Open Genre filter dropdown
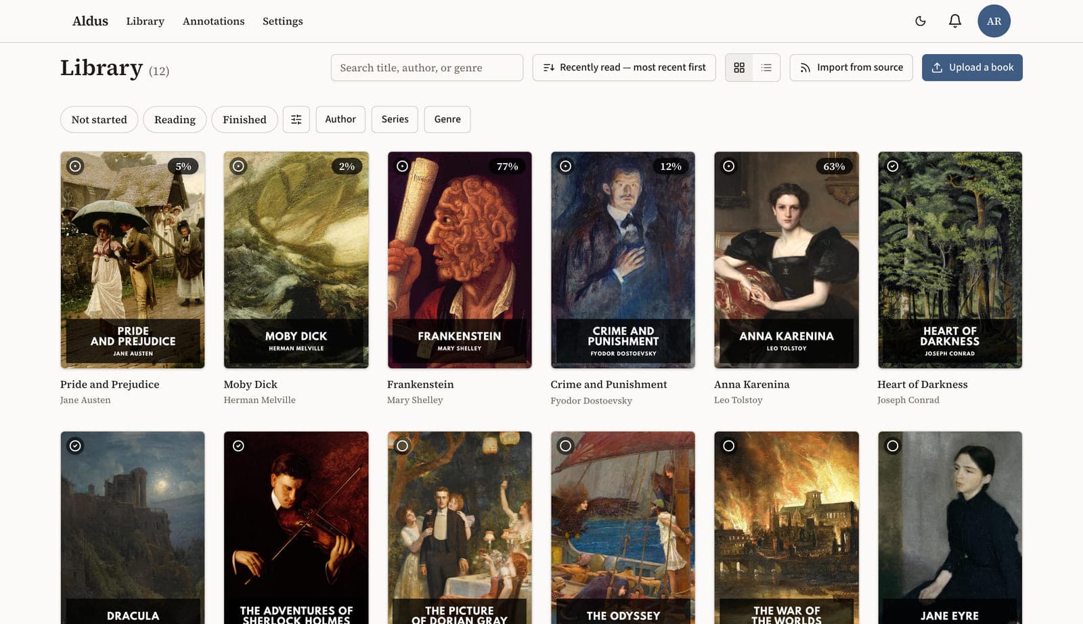This screenshot has width=1083, height=624. [x=447, y=119]
